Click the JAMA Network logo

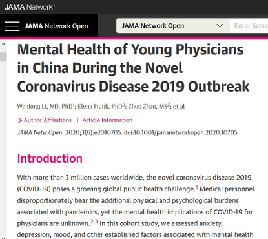coord(30,7)
